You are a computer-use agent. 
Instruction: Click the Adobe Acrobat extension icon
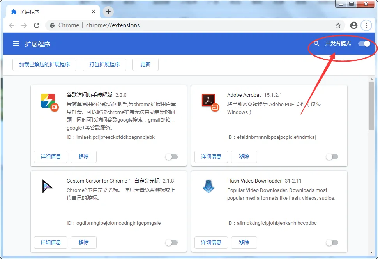point(210,102)
